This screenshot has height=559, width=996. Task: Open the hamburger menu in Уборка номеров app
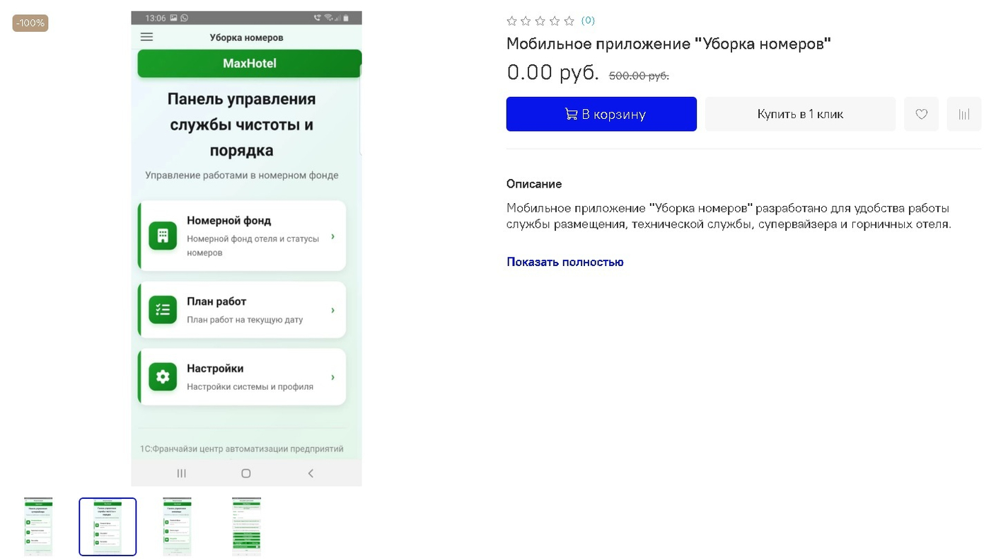tap(147, 37)
